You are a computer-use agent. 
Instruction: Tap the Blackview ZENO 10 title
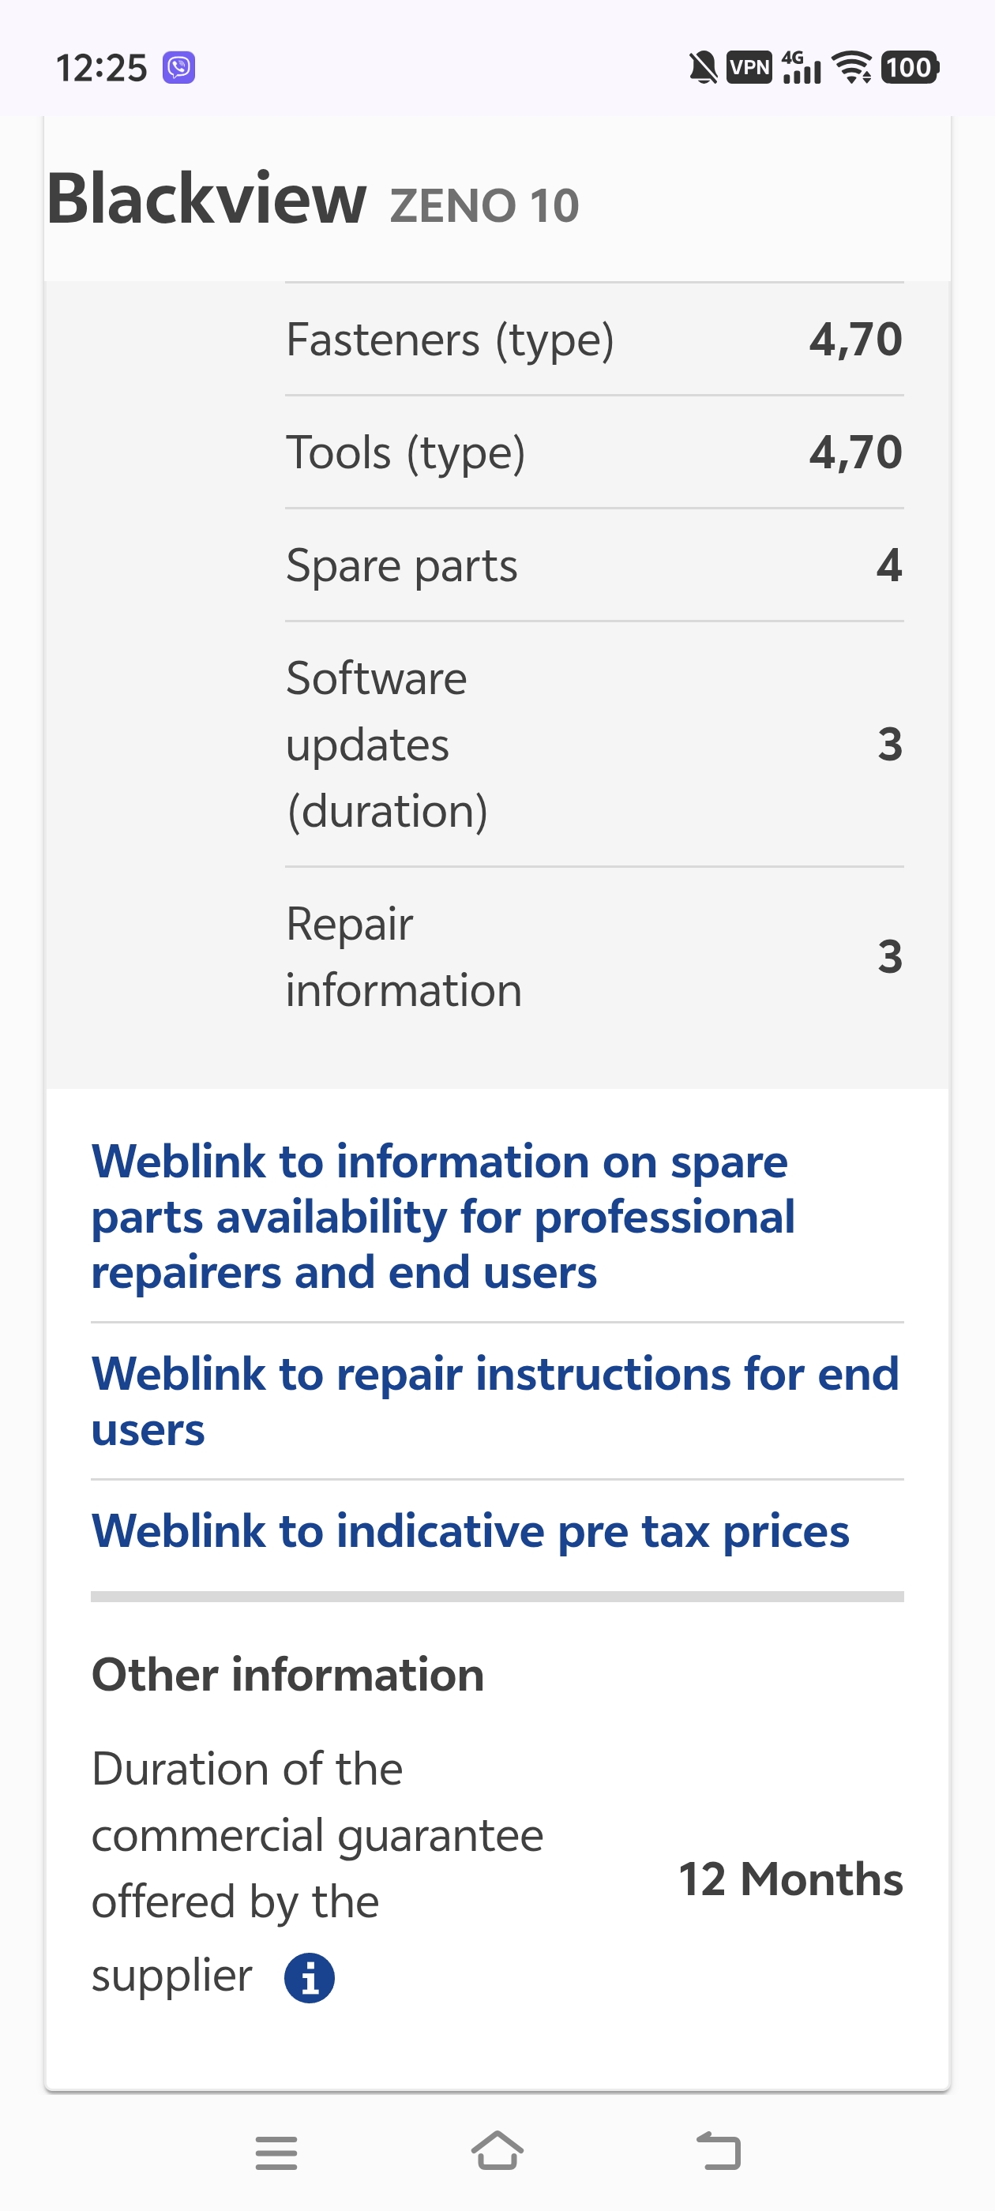[314, 200]
